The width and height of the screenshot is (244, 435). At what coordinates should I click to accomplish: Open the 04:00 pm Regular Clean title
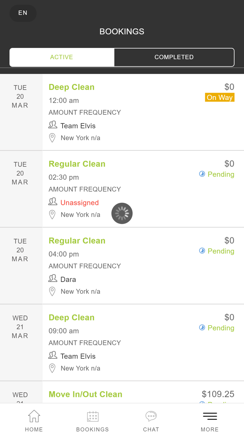(77, 241)
